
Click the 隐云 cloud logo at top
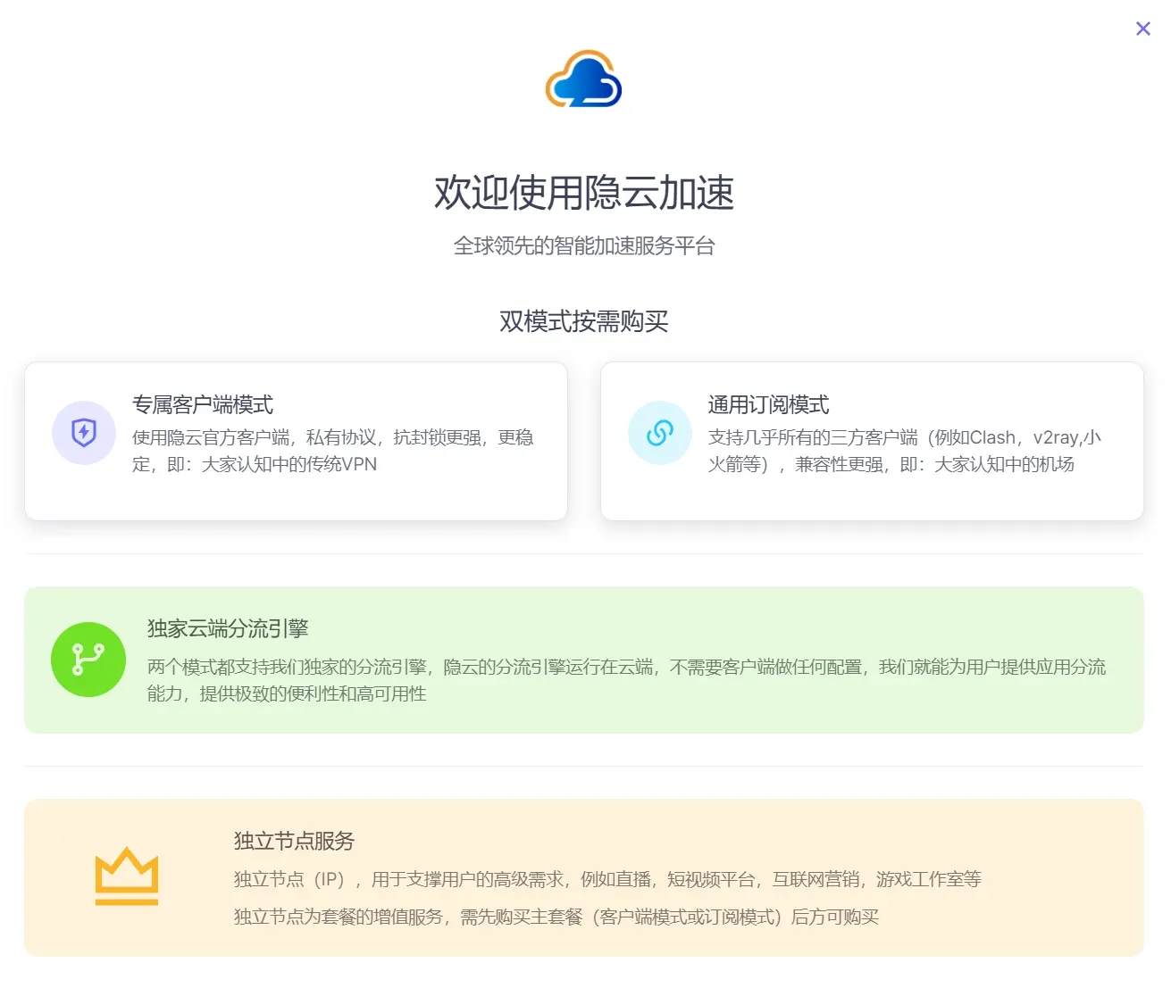[x=584, y=79]
